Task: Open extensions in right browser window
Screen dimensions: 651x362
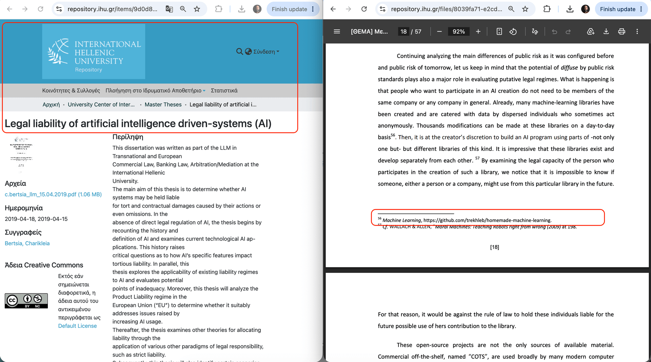Action: (547, 9)
